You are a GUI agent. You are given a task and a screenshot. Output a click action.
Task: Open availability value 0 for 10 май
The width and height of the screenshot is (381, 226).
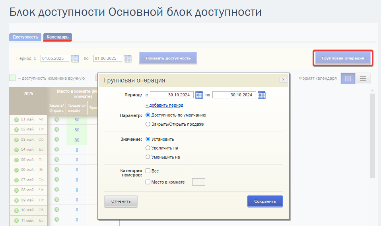click(77, 210)
